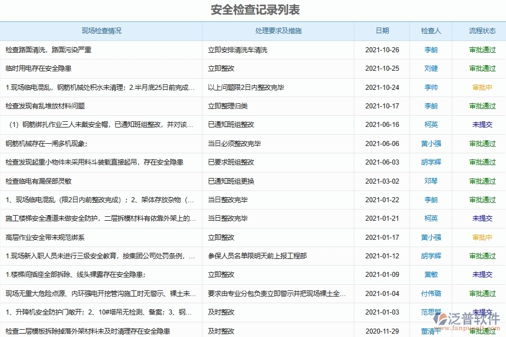The width and height of the screenshot is (506, 337).
Task: Open inspector 邓琴 link
Action: (430, 181)
